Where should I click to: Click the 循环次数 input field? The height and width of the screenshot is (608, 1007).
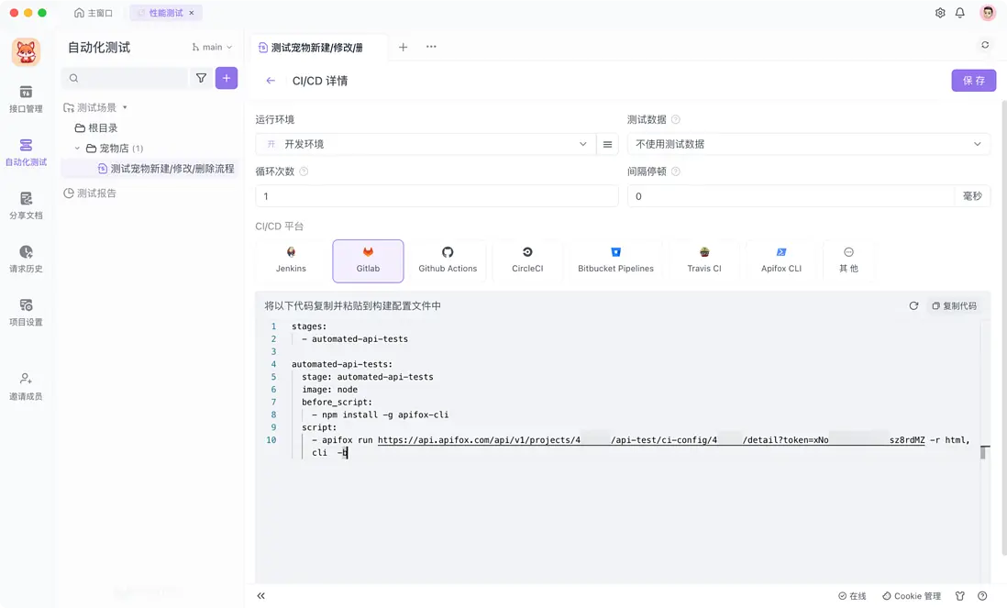pyautogui.click(x=437, y=196)
